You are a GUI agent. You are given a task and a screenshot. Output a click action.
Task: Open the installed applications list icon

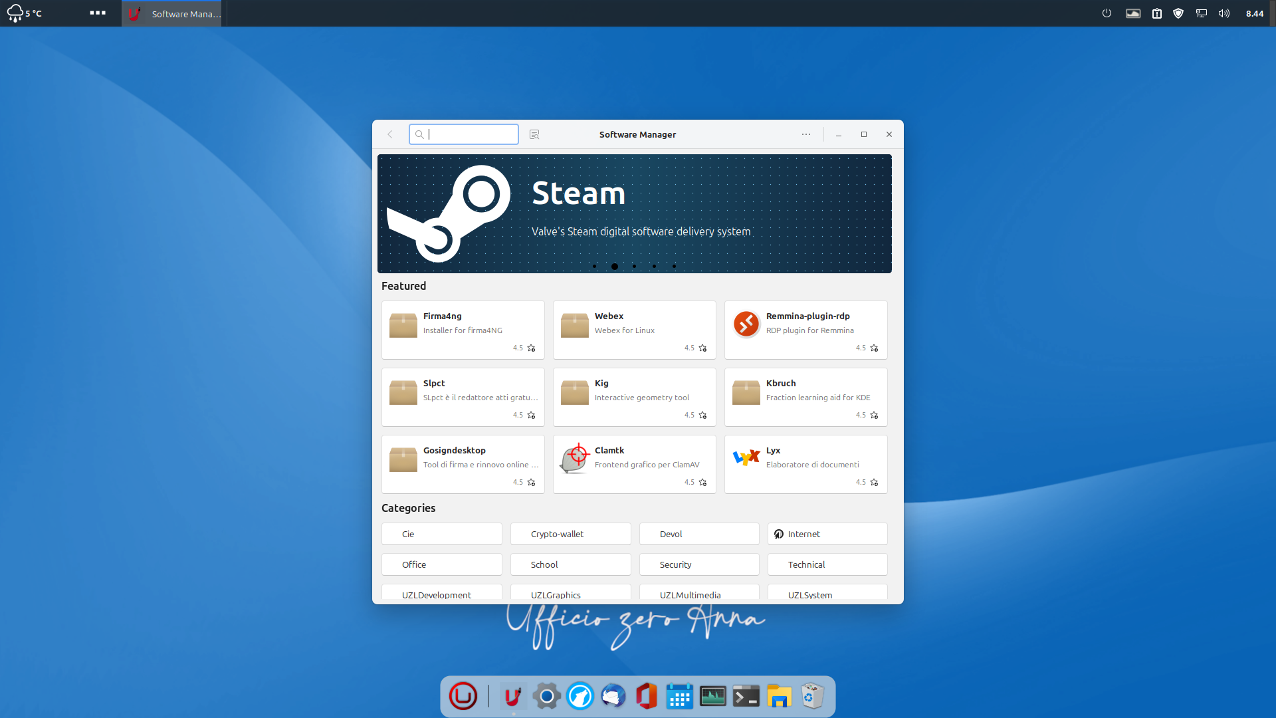(x=534, y=134)
